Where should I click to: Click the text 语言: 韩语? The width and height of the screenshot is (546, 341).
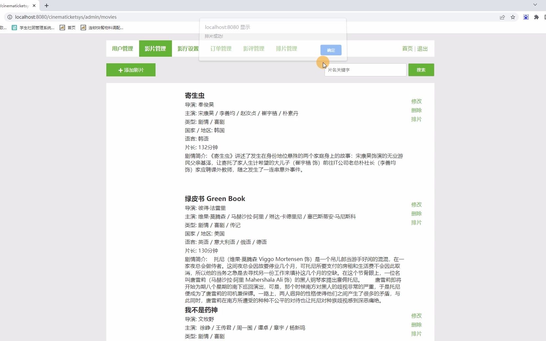(197, 139)
